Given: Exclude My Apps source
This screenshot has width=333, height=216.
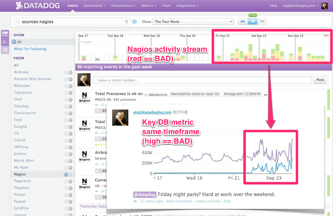Looking at the screenshot, I should pos(70,168).
